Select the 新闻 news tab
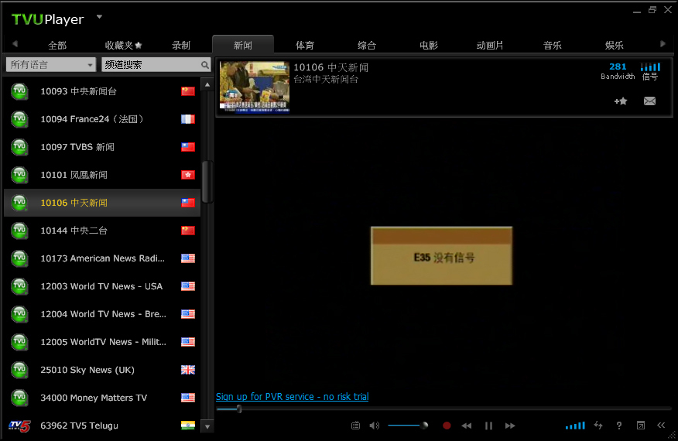 tap(242, 45)
